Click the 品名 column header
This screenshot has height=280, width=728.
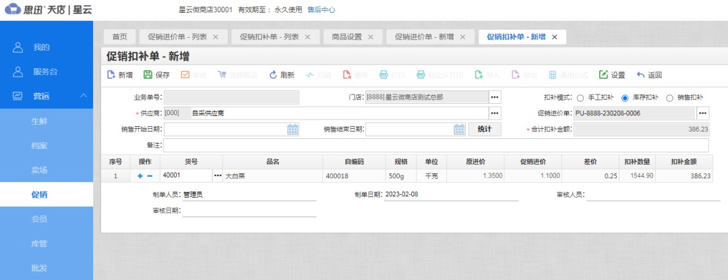[x=272, y=162]
